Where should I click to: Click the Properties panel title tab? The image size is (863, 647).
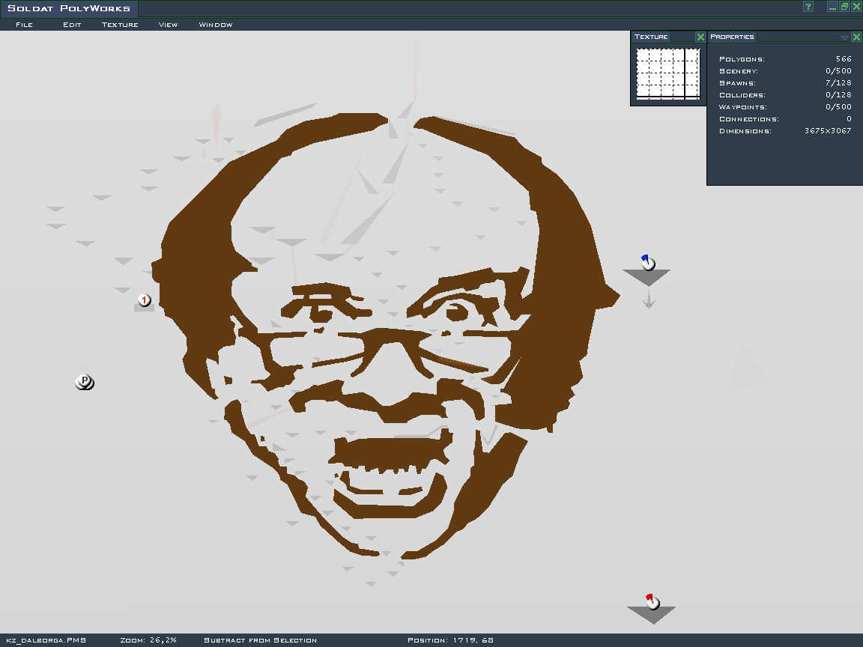tap(732, 37)
